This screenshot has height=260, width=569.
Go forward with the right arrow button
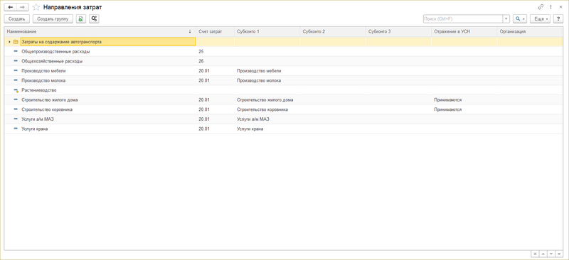23,7
